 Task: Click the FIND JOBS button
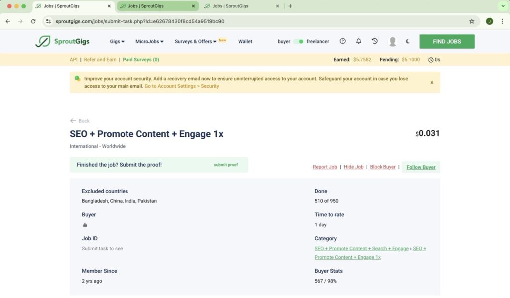447,42
